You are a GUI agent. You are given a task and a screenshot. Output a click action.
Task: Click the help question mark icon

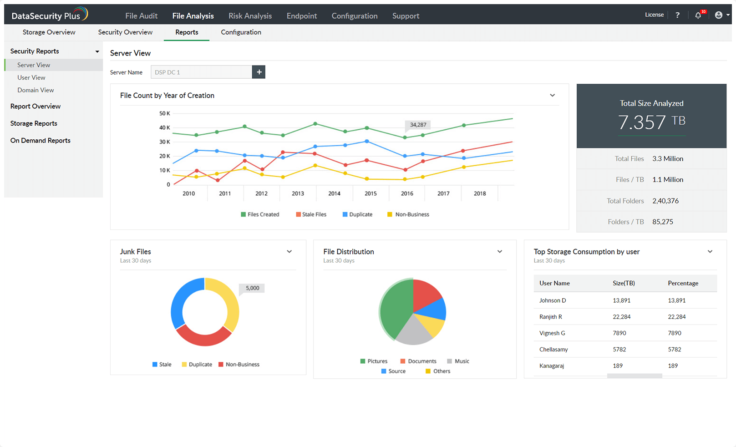click(677, 15)
